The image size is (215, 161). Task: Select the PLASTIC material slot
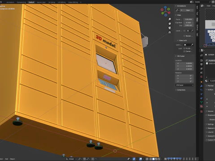[x=211, y=60]
